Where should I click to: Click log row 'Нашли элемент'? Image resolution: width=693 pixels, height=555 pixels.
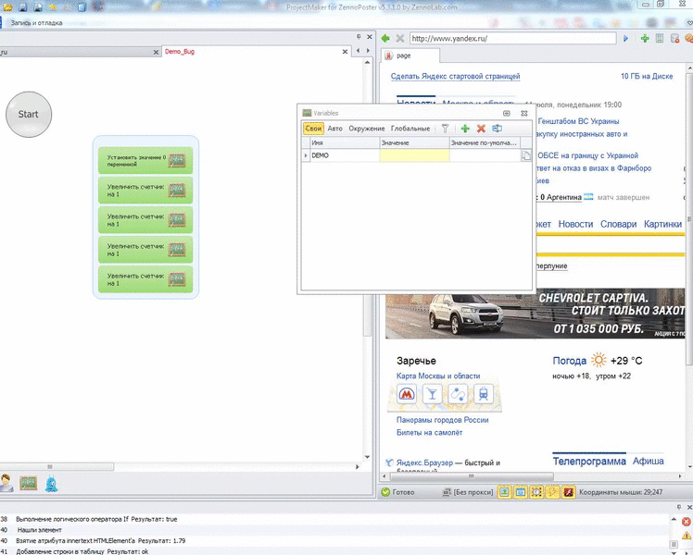(336, 530)
